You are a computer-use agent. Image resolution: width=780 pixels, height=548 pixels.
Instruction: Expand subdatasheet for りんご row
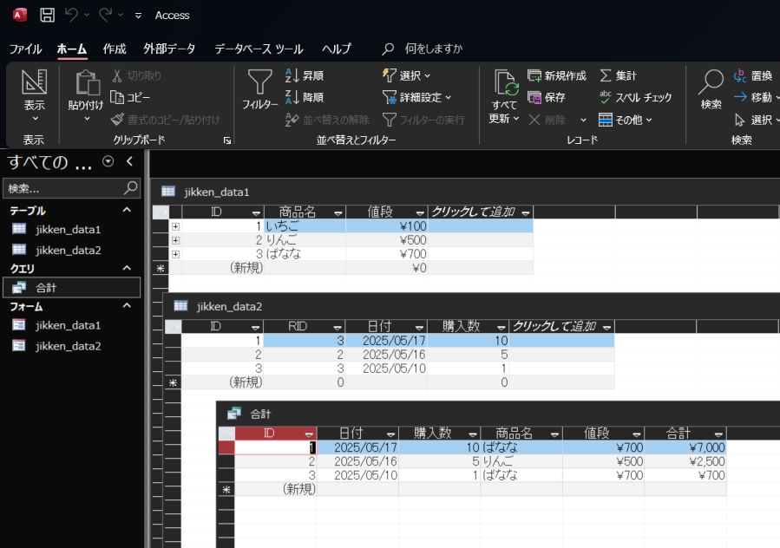175,240
